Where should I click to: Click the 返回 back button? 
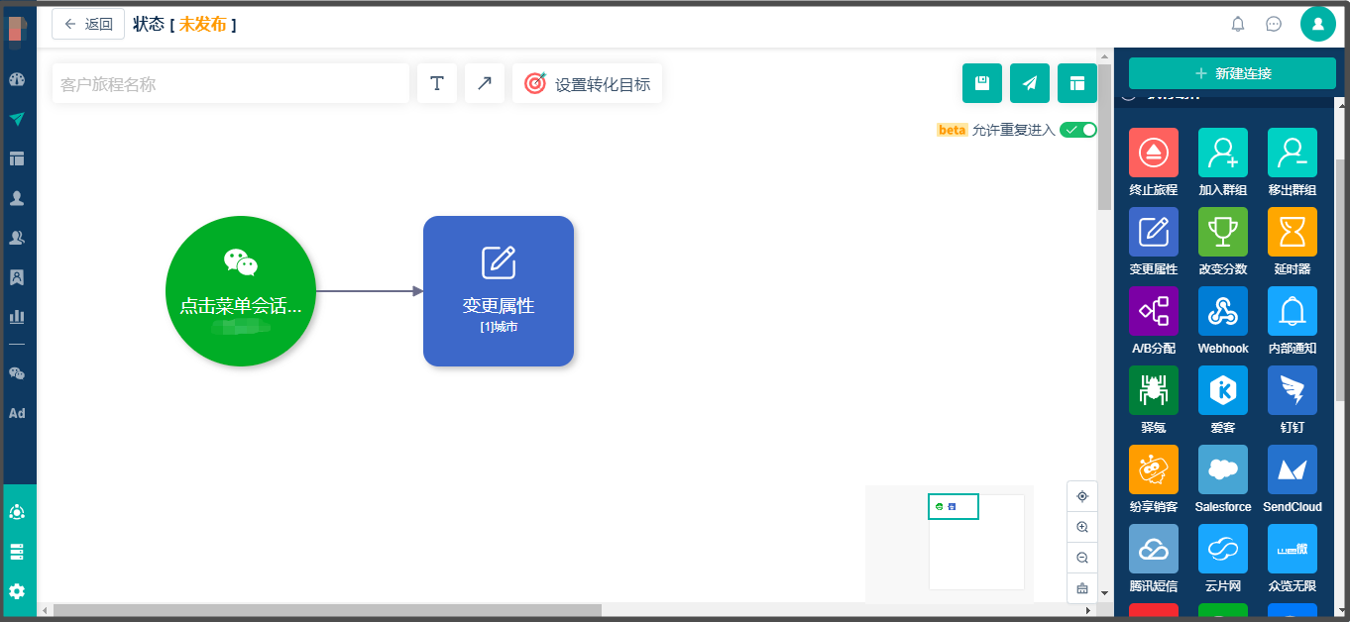click(x=88, y=24)
